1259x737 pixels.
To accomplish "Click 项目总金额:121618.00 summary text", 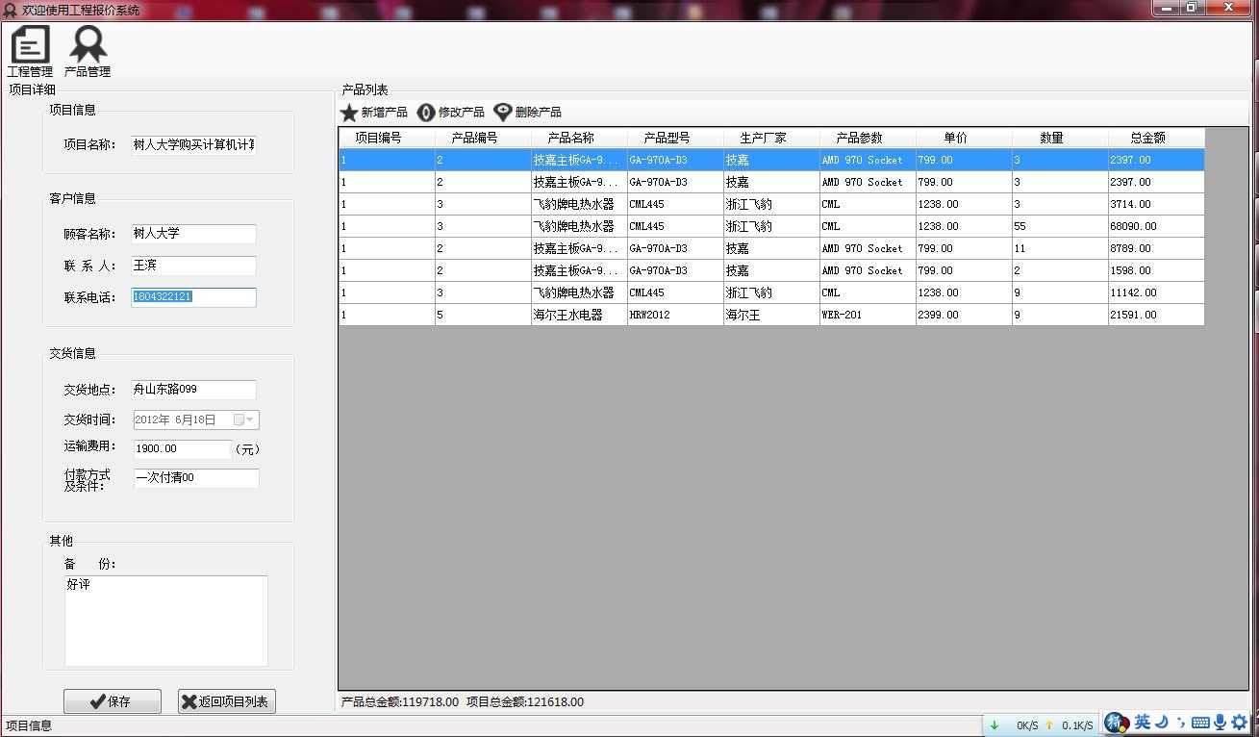I will [x=525, y=702].
